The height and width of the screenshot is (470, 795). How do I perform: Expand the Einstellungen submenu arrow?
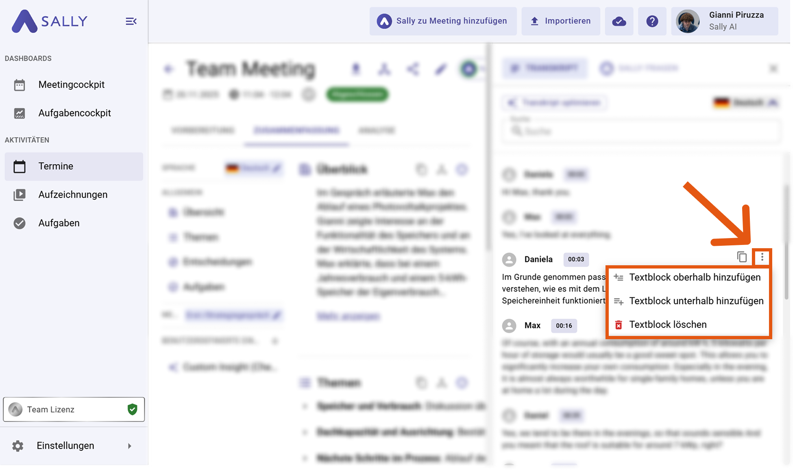[x=129, y=446]
